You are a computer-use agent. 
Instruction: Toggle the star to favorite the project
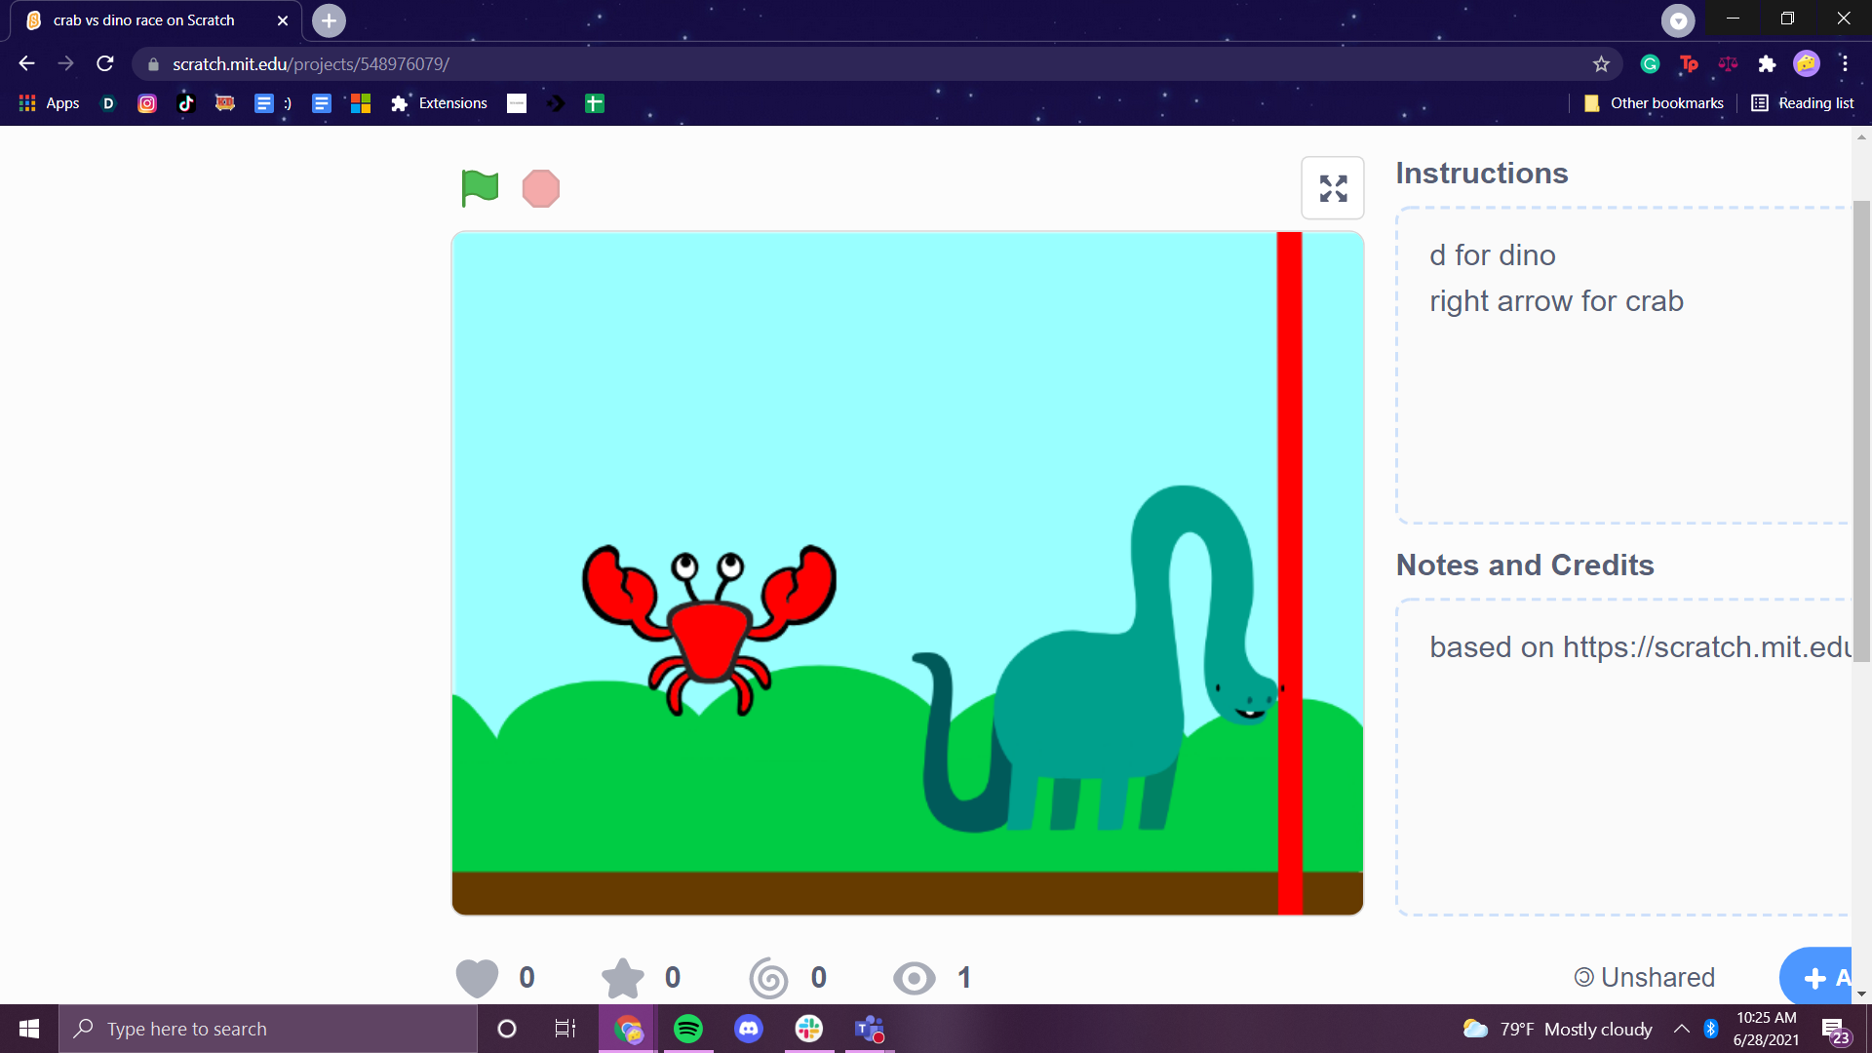pyautogui.click(x=621, y=978)
